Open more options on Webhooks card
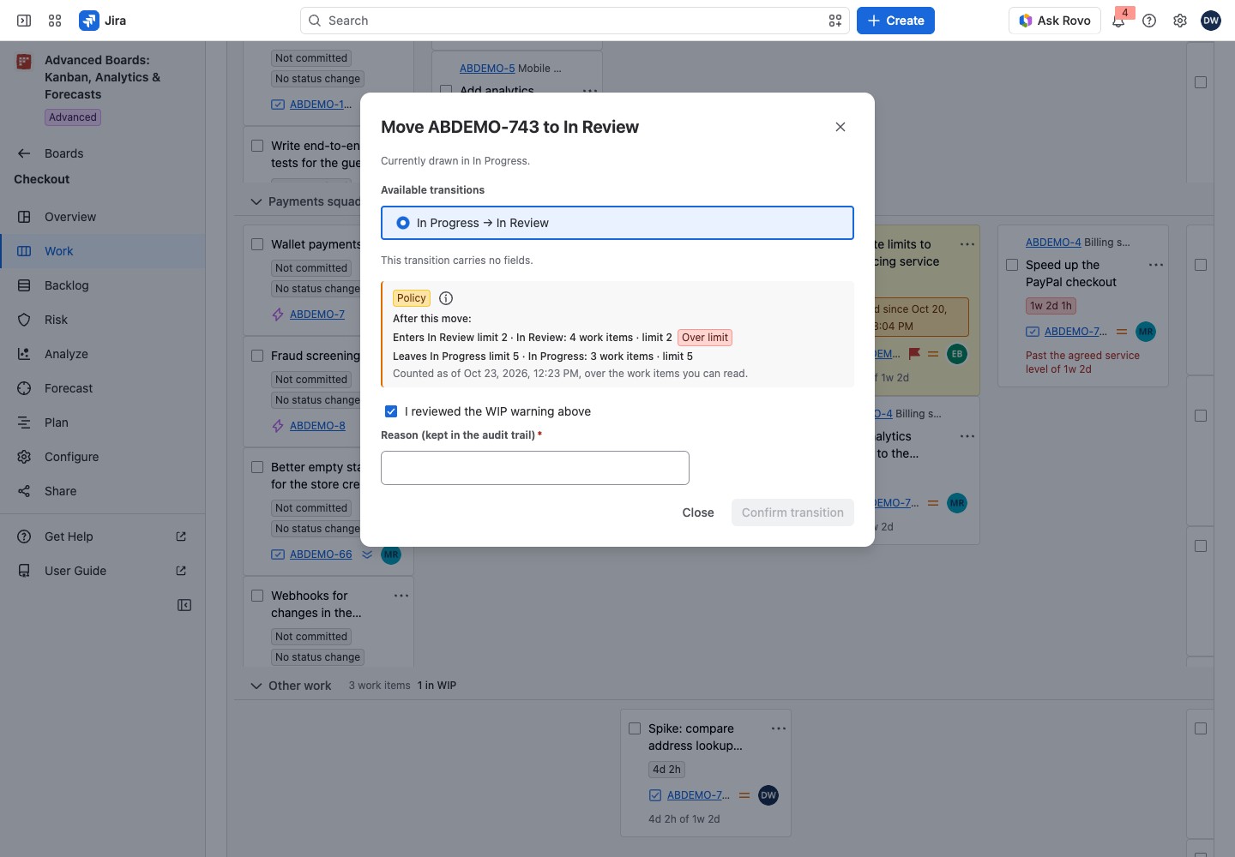The height and width of the screenshot is (857, 1235). (401, 596)
